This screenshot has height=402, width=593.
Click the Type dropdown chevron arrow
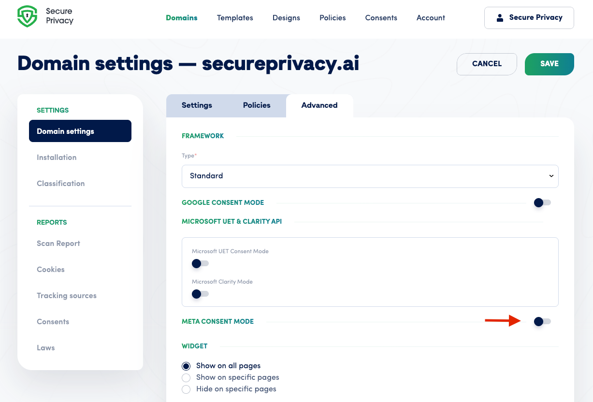click(551, 176)
